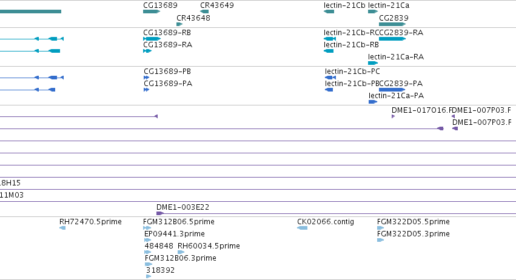
Task: Open the FGM322D05.3prime EST label
Action: [x=414, y=234]
